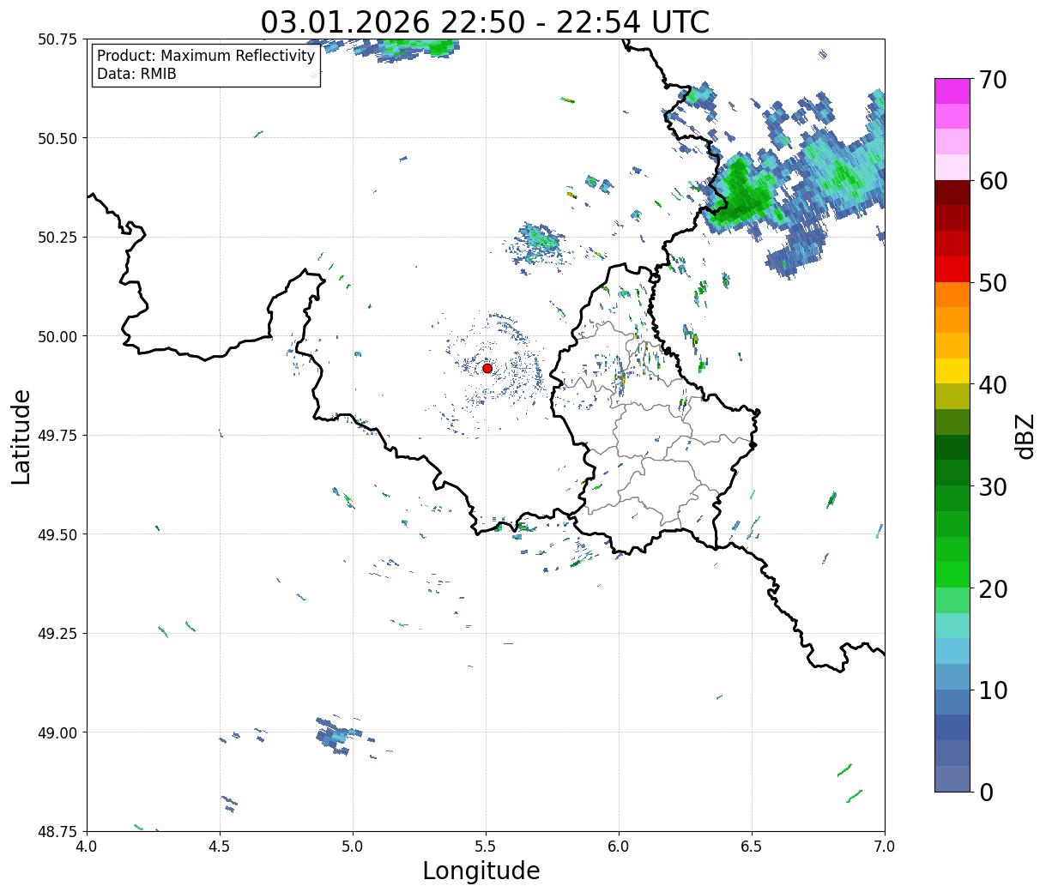Click the latitude tick label '50.75'
The width and height of the screenshot is (1046, 892).
click(x=57, y=39)
